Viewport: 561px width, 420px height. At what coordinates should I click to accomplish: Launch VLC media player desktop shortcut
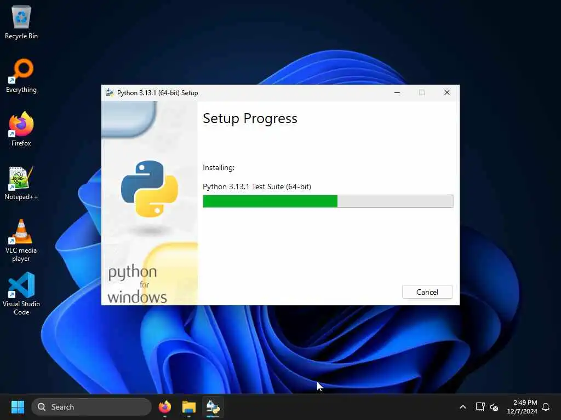[21, 241]
